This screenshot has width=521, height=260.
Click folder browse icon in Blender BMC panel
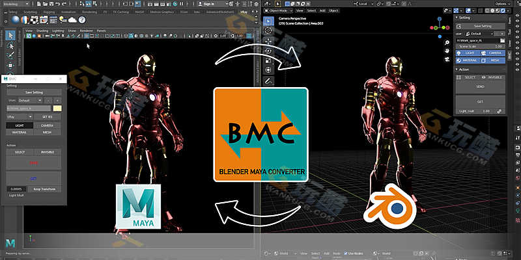click(502, 40)
